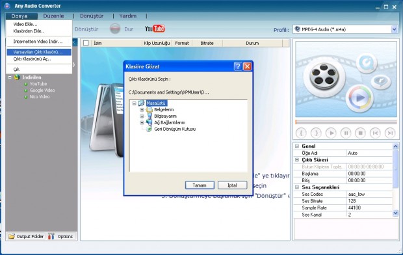
Task: Click the Output Folder icon
Action: [x=11, y=236]
